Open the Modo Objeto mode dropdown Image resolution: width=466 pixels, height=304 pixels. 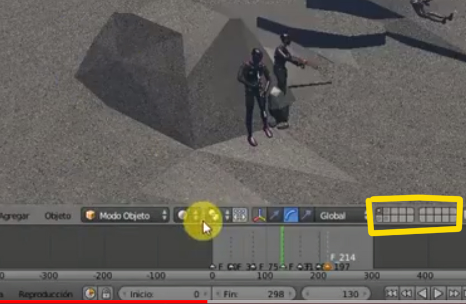[x=125, y=216]
